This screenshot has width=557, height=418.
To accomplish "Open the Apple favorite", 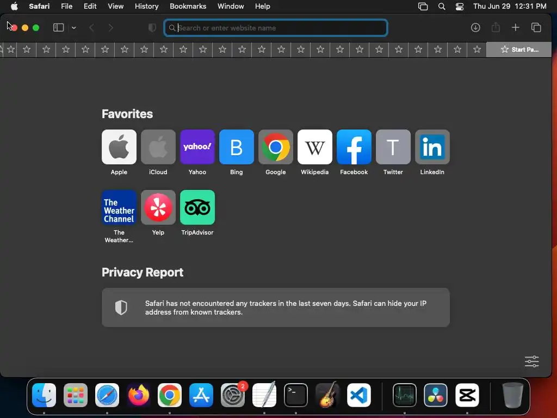I will (x=119, y=147).
